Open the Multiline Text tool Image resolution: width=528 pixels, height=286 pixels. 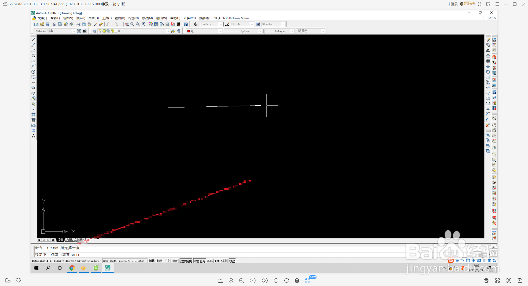[34, 136]
